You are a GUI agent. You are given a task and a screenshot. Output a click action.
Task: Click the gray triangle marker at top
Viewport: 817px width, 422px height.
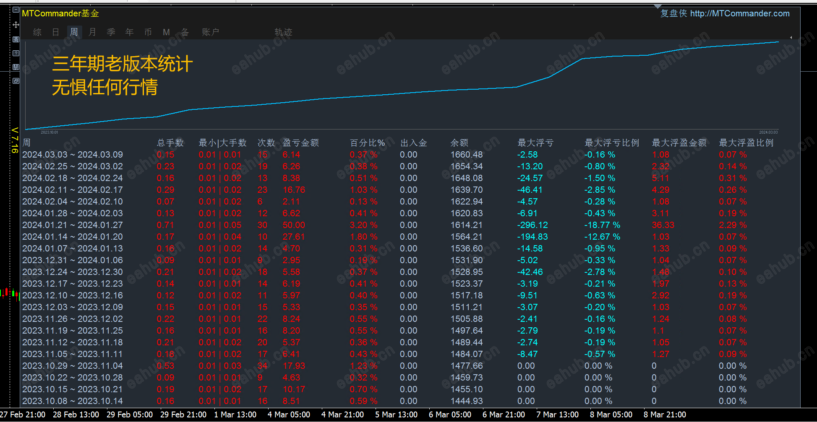tap(658, 6)
